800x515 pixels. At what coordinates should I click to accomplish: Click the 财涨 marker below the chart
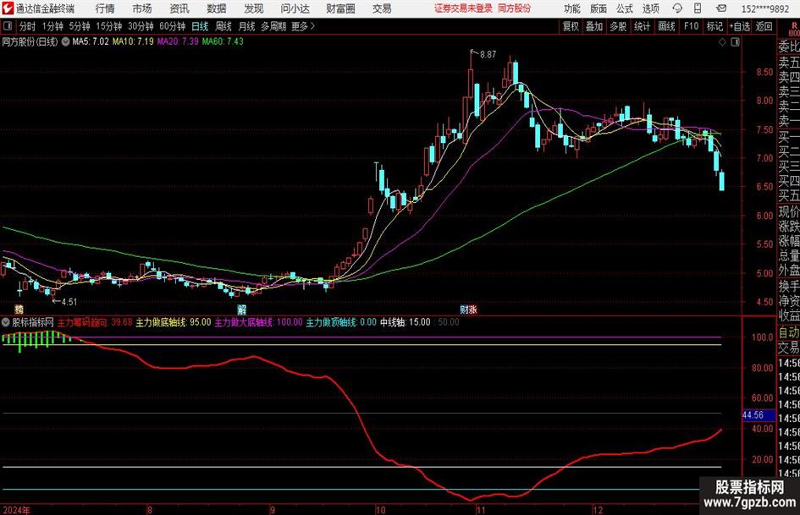pyautogui.click(x=468, y=309)
